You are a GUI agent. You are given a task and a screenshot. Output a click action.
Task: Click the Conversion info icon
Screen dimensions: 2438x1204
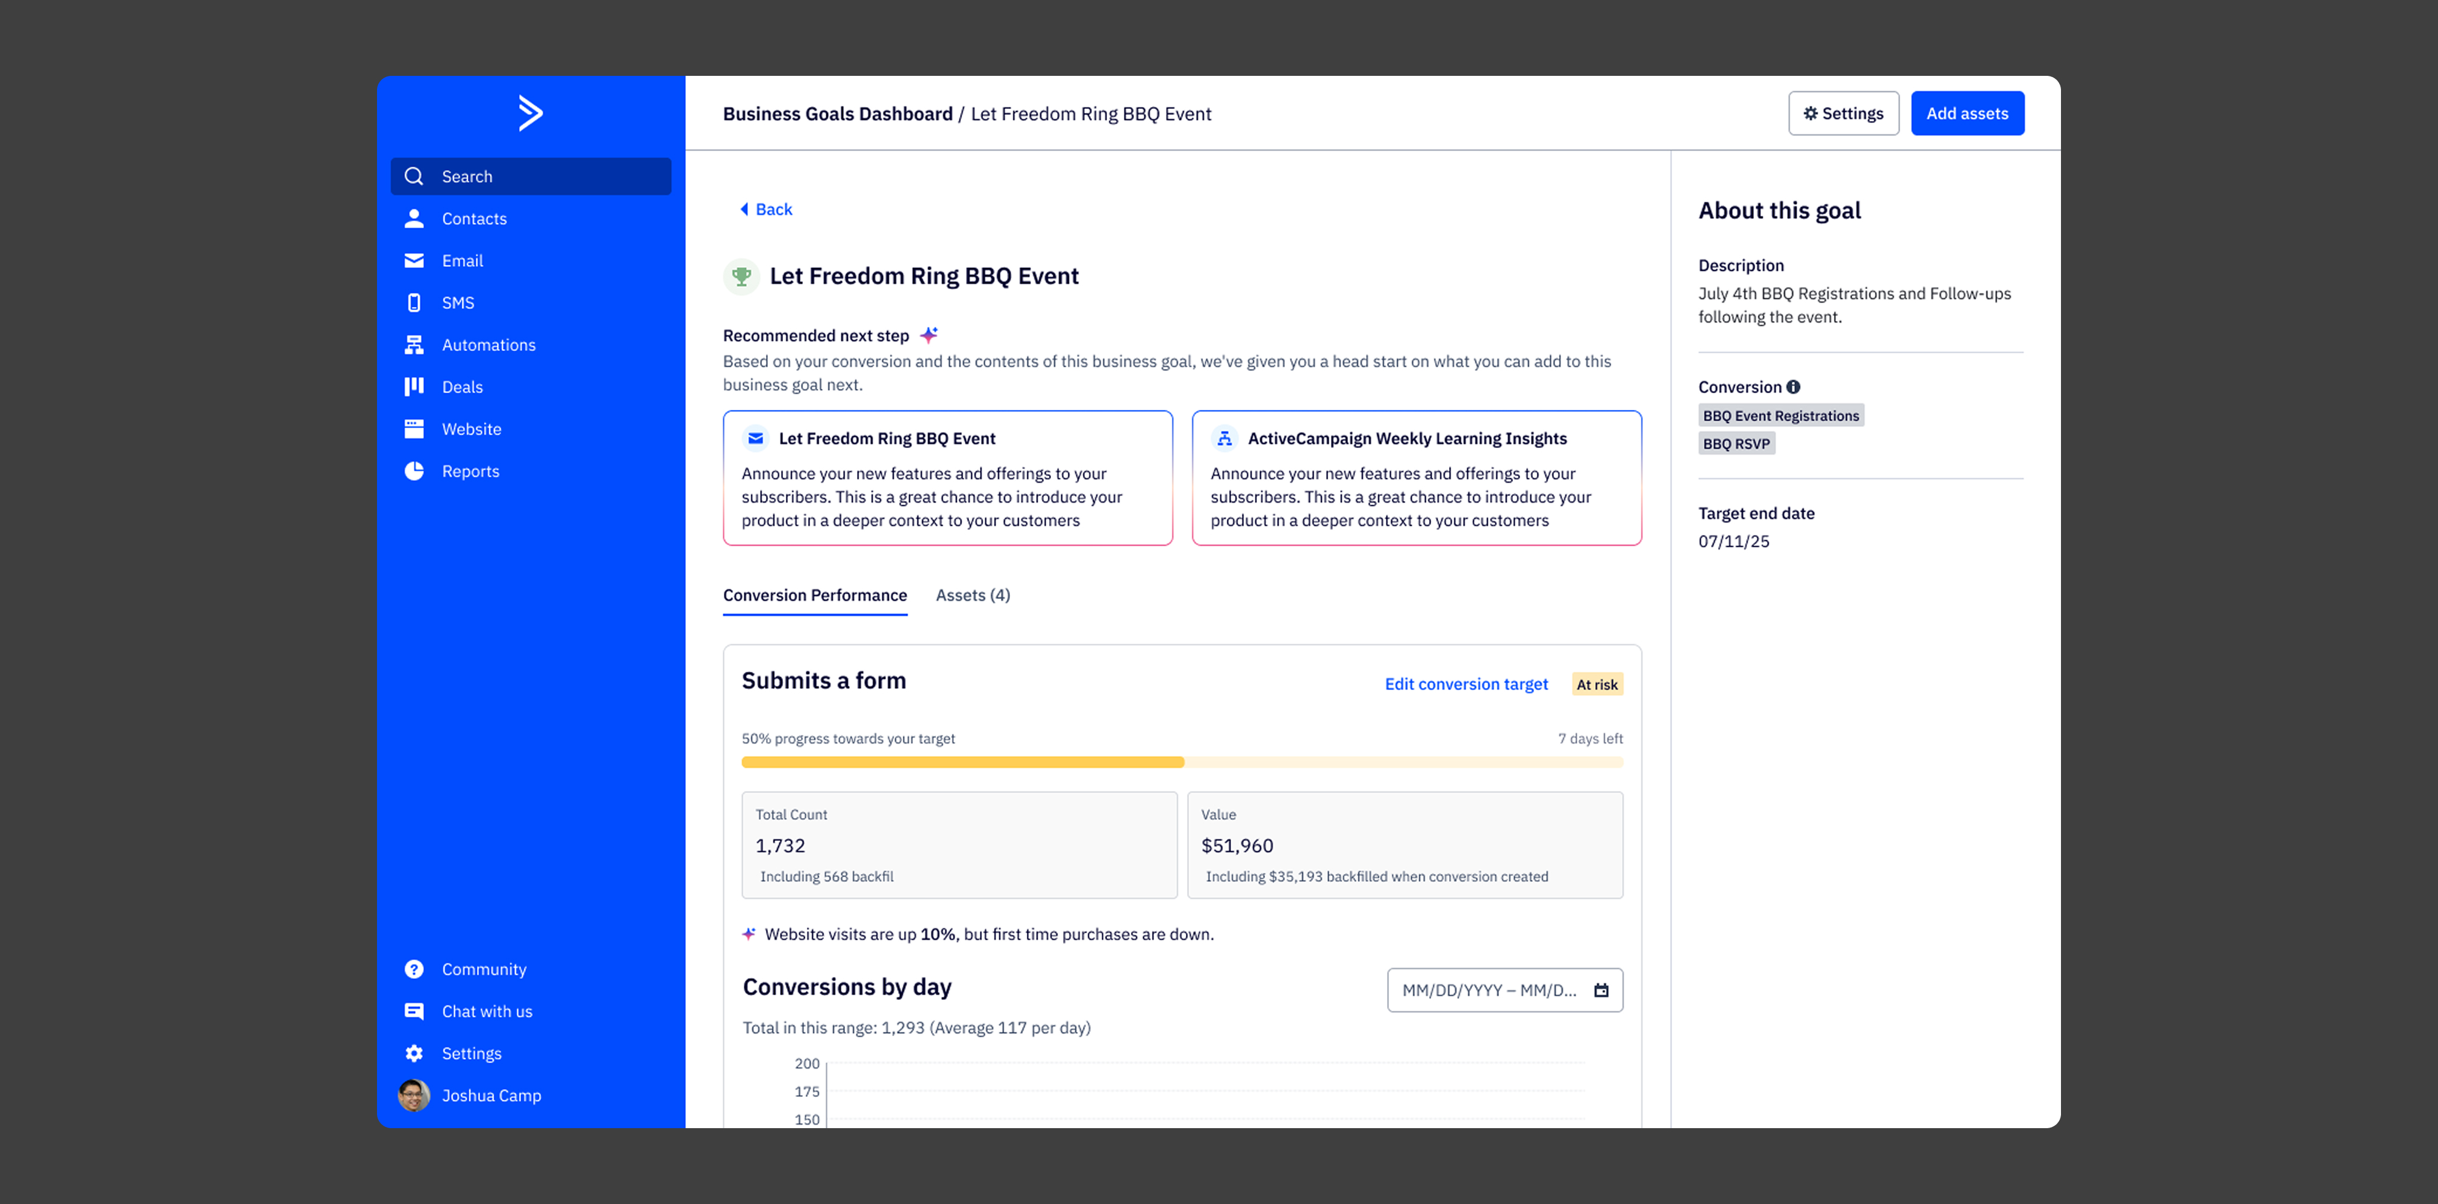(1792, 387)
